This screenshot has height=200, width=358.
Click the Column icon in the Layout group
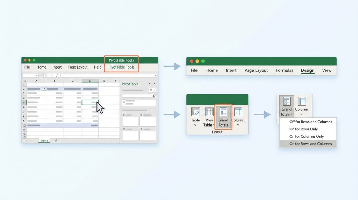238,112
